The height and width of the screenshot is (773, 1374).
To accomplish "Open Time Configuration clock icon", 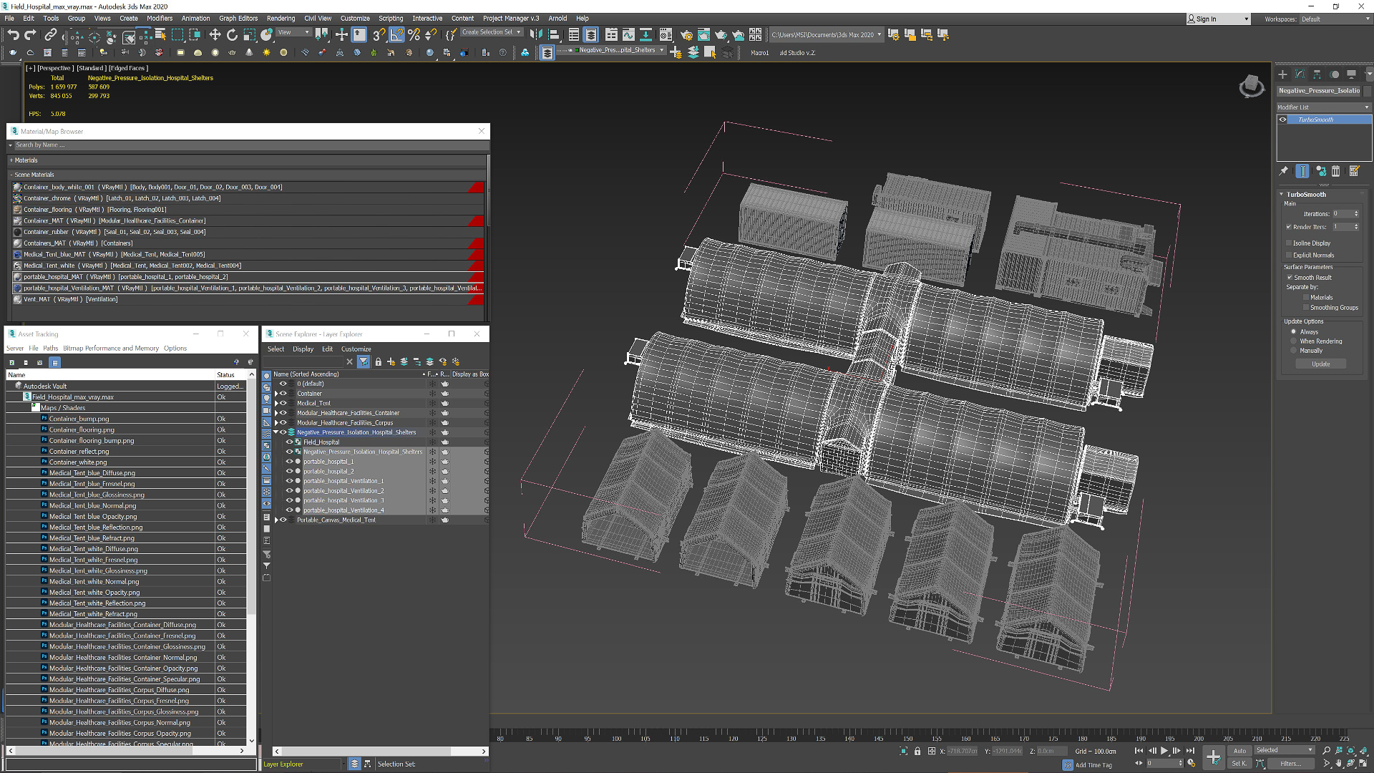I will tap(1192, 763).
